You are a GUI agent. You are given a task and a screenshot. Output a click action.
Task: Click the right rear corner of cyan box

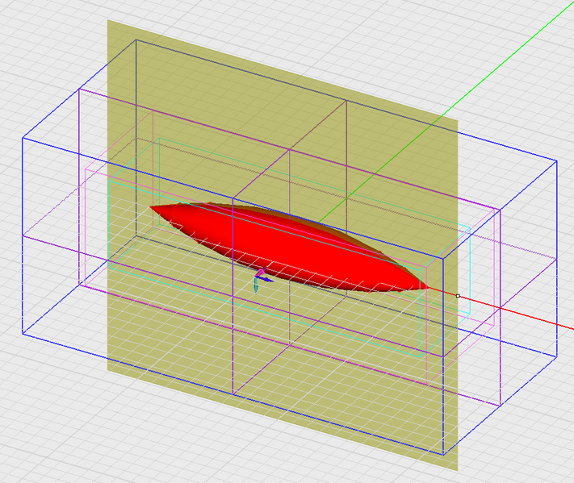click(470, 227)
